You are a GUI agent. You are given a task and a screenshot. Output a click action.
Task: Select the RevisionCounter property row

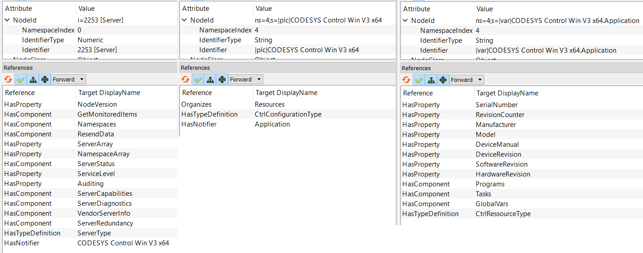(x=522, y=115)
